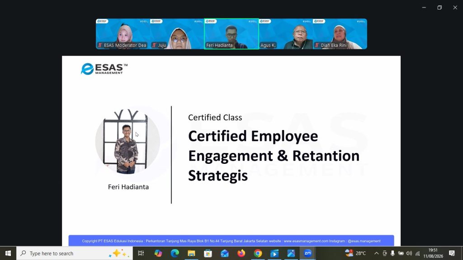Viewport: 463px width, 260px height.
Task: Open the network Wi-Fi tray icon
Action: point(417,253)
